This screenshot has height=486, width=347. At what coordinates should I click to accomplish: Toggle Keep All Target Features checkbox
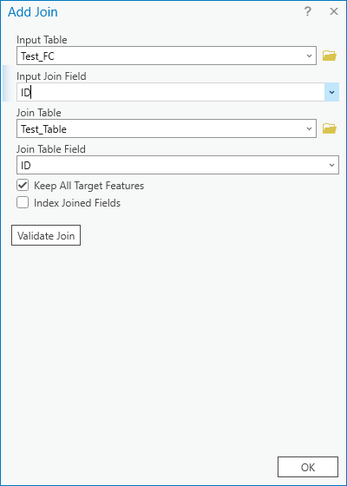(23, 186)
